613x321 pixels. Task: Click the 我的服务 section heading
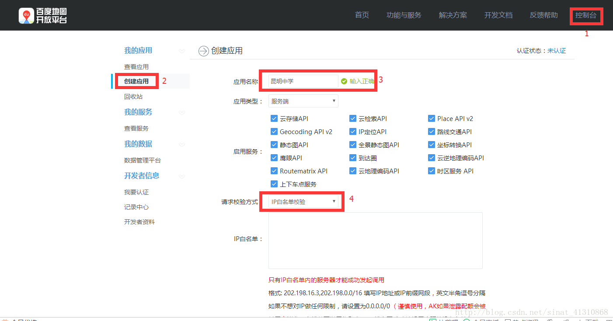138,112
